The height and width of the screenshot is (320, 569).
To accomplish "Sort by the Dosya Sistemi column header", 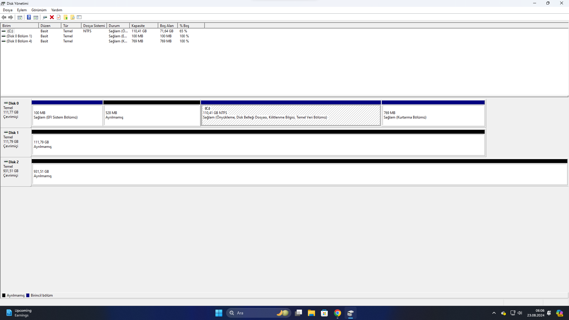I will pos(94,26).
